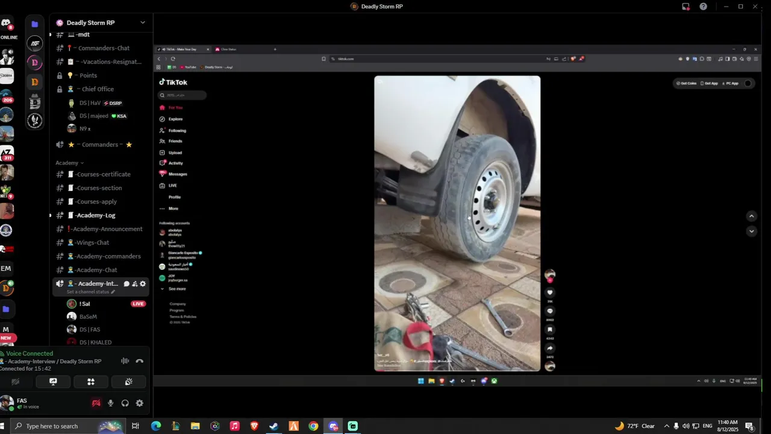
Task: Open text chat for Academy-Interview channel
Action: [126, 284]
